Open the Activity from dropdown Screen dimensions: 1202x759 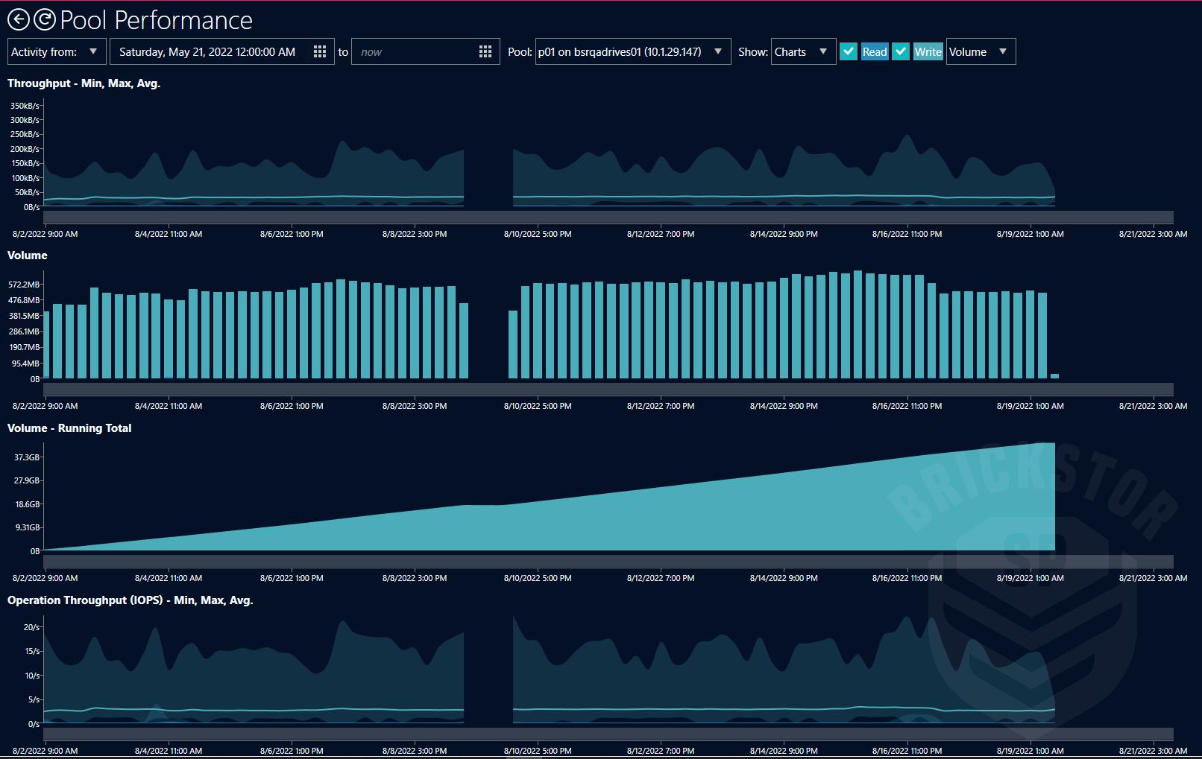pos(92,51)
